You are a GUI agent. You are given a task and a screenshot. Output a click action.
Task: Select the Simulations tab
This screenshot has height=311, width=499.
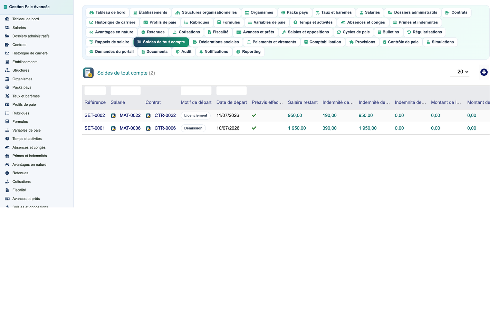coord(440,42)
